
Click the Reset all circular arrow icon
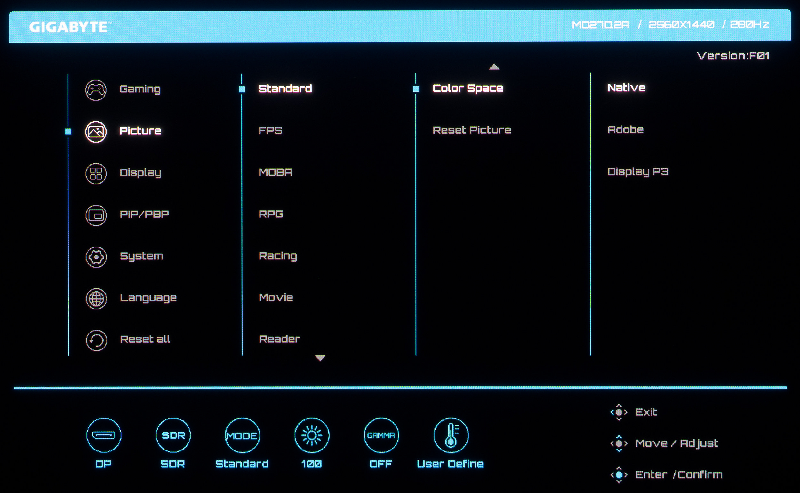pos(96,340)
